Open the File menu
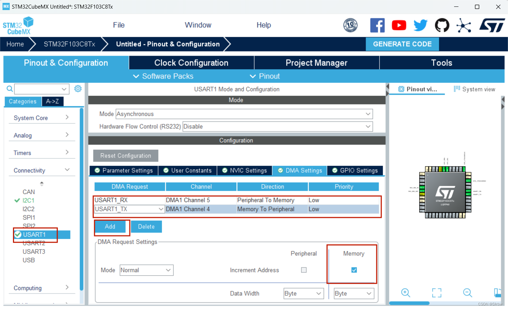Viewport: 508px width, 309px height. point(119,25)
